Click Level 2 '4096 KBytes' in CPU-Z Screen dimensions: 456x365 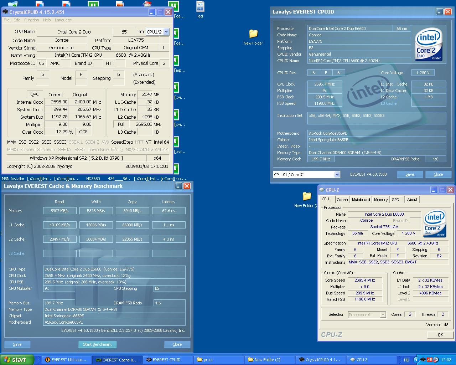tap(430, 293)
